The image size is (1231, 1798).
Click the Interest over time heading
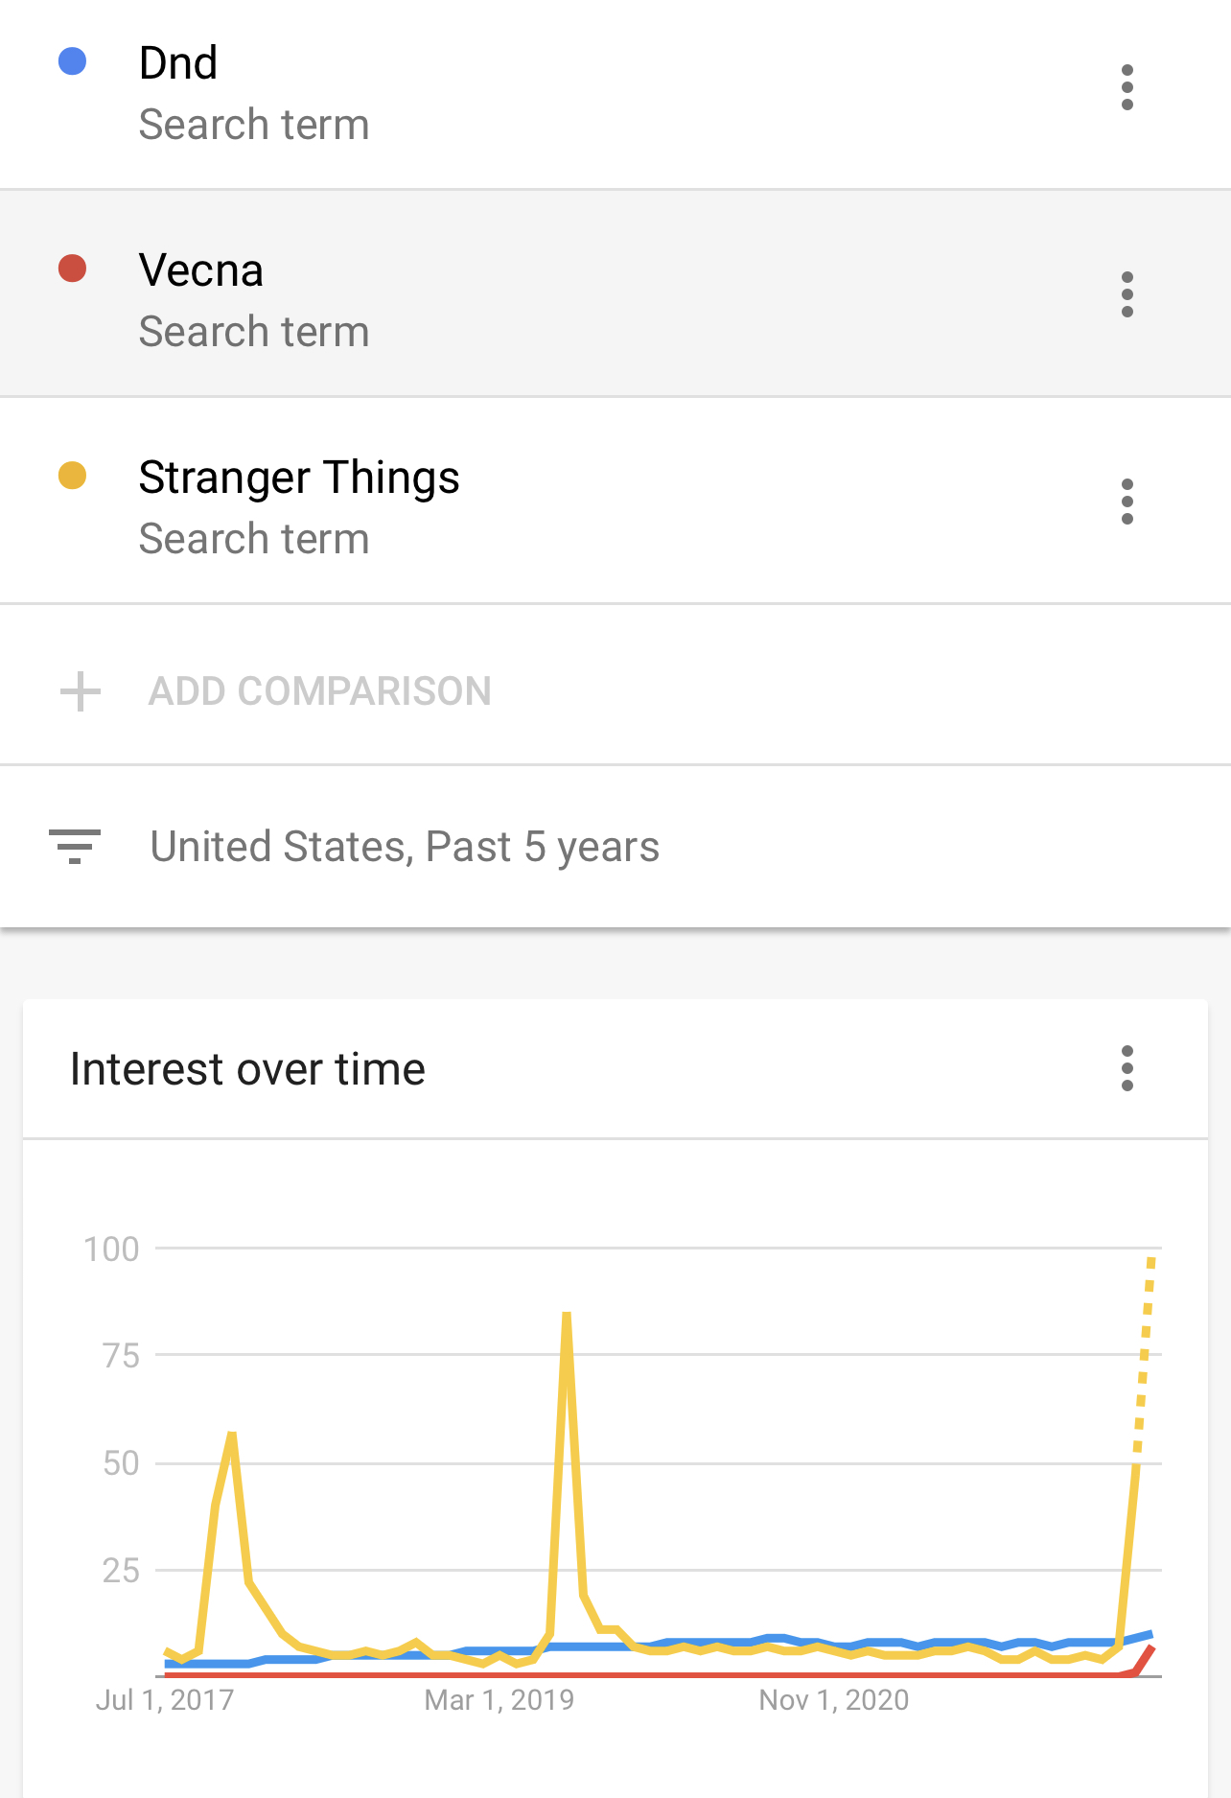pyautogui.click(x=247, y=1069)
